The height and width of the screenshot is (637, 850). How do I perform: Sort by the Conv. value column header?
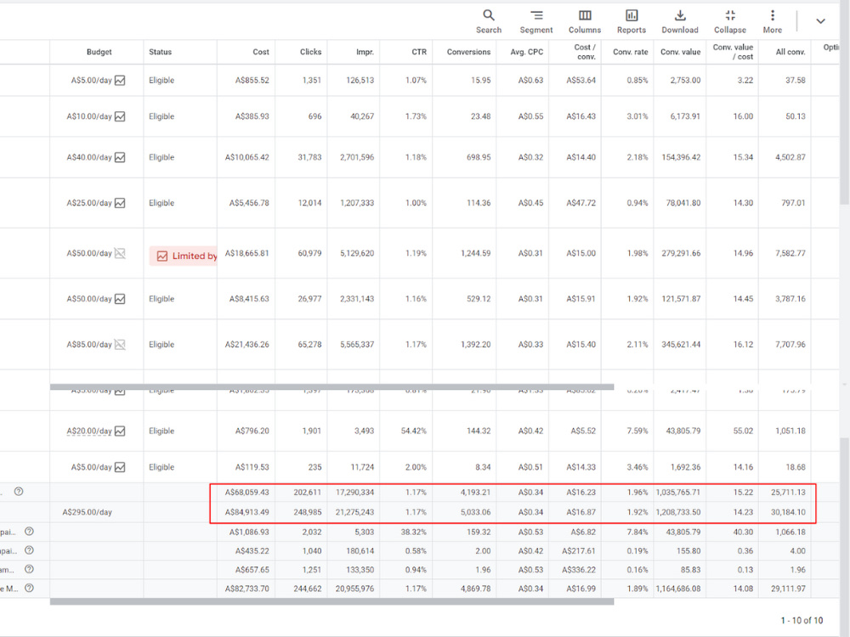tap(680, 52)
